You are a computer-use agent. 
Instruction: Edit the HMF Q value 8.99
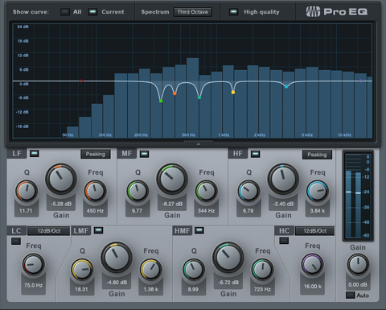pos(193,289)
